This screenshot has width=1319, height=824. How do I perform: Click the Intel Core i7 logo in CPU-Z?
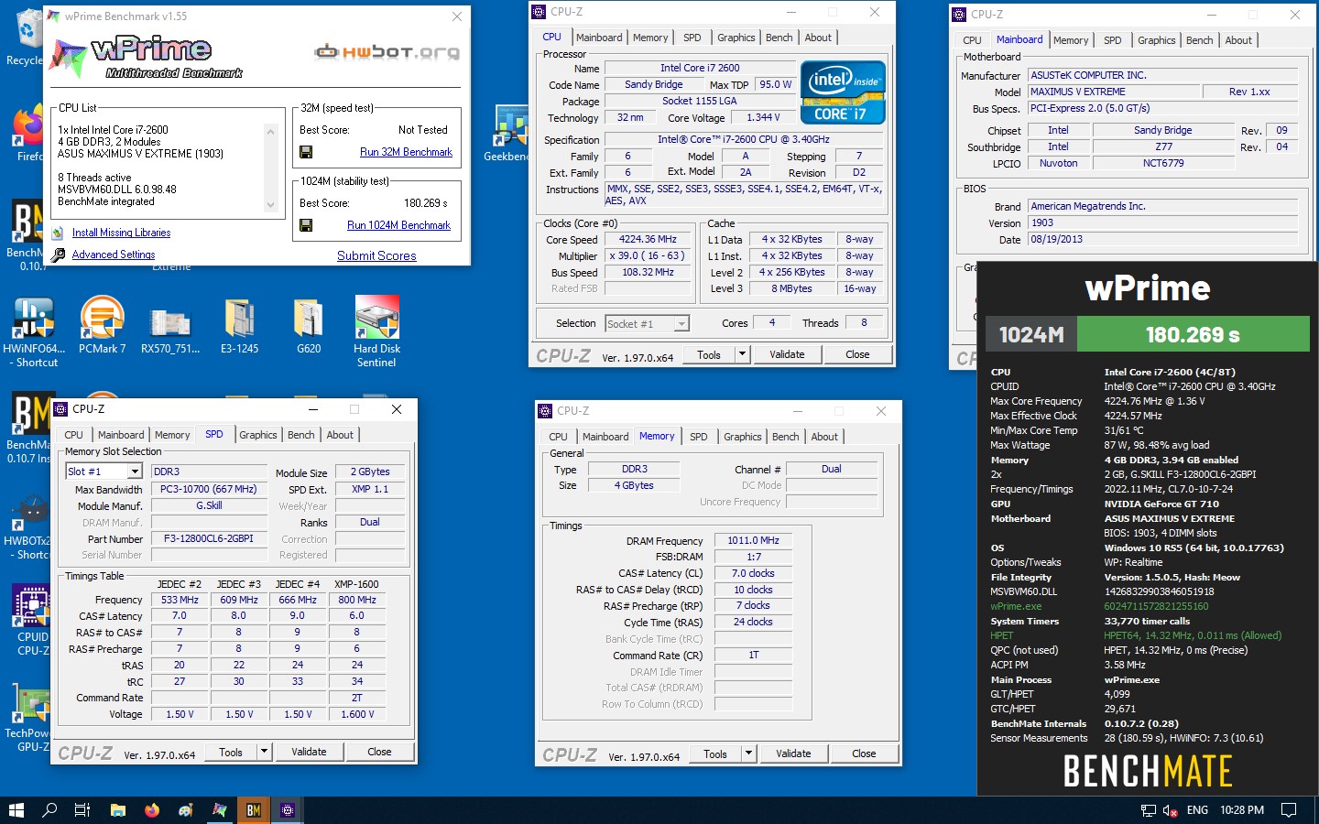point(843,92)
